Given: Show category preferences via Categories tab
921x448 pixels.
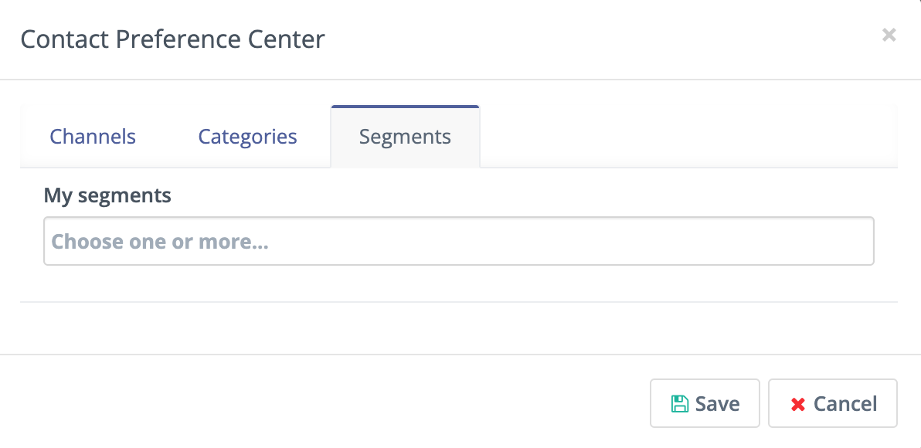Looking at the screenshot, I should (x=247, y=137).
